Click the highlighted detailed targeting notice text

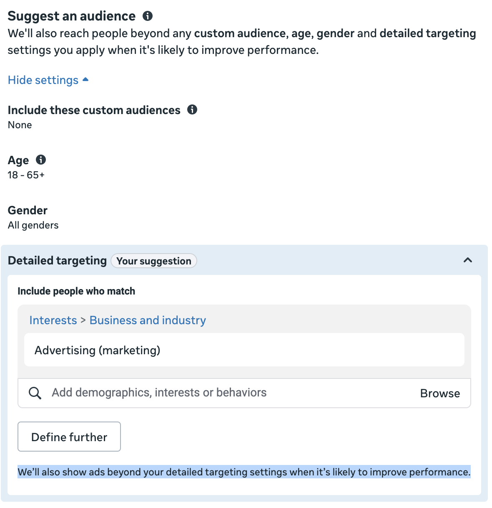[x=244, y=472]
